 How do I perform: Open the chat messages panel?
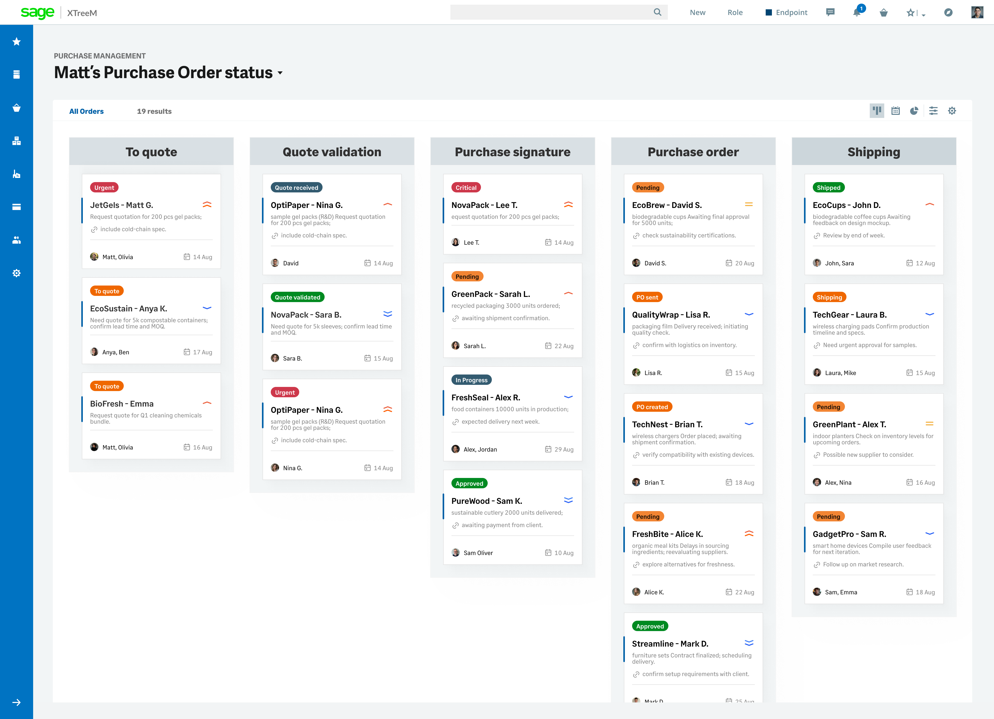point(830,12)
